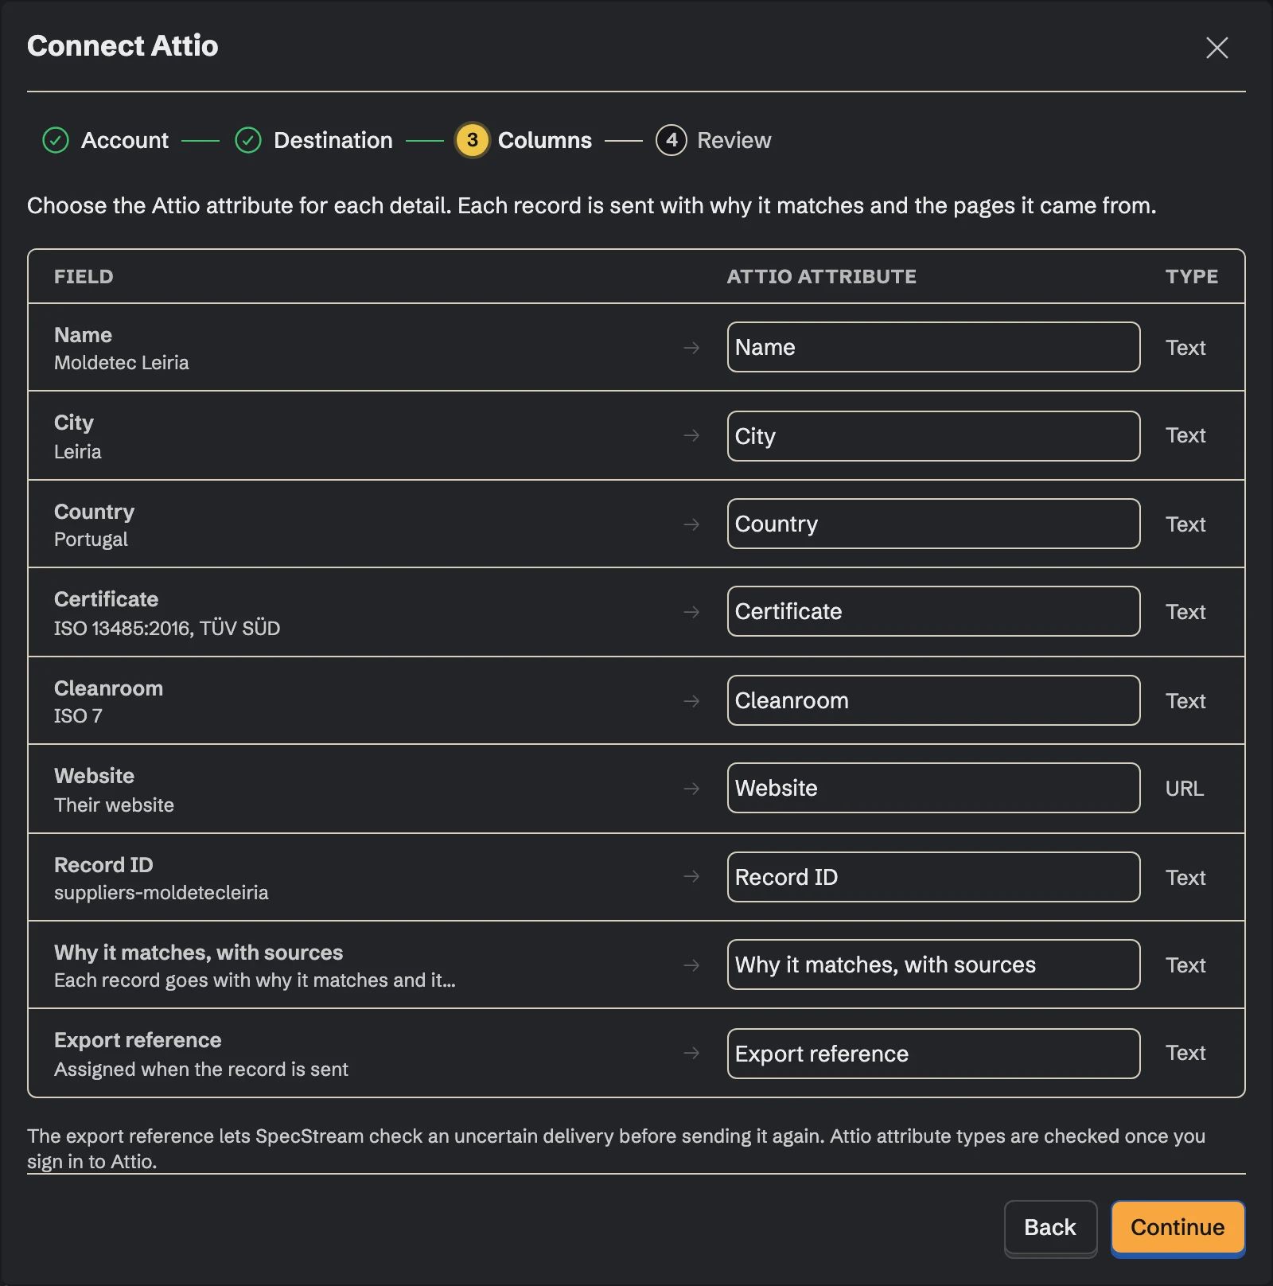Click the arrow icon in Cleanroom row
This screenshot has height=1286, width=1273.
coord(691,701)
